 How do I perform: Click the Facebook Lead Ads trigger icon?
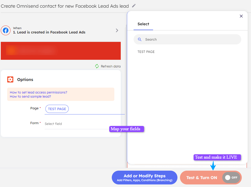[5, 30]
